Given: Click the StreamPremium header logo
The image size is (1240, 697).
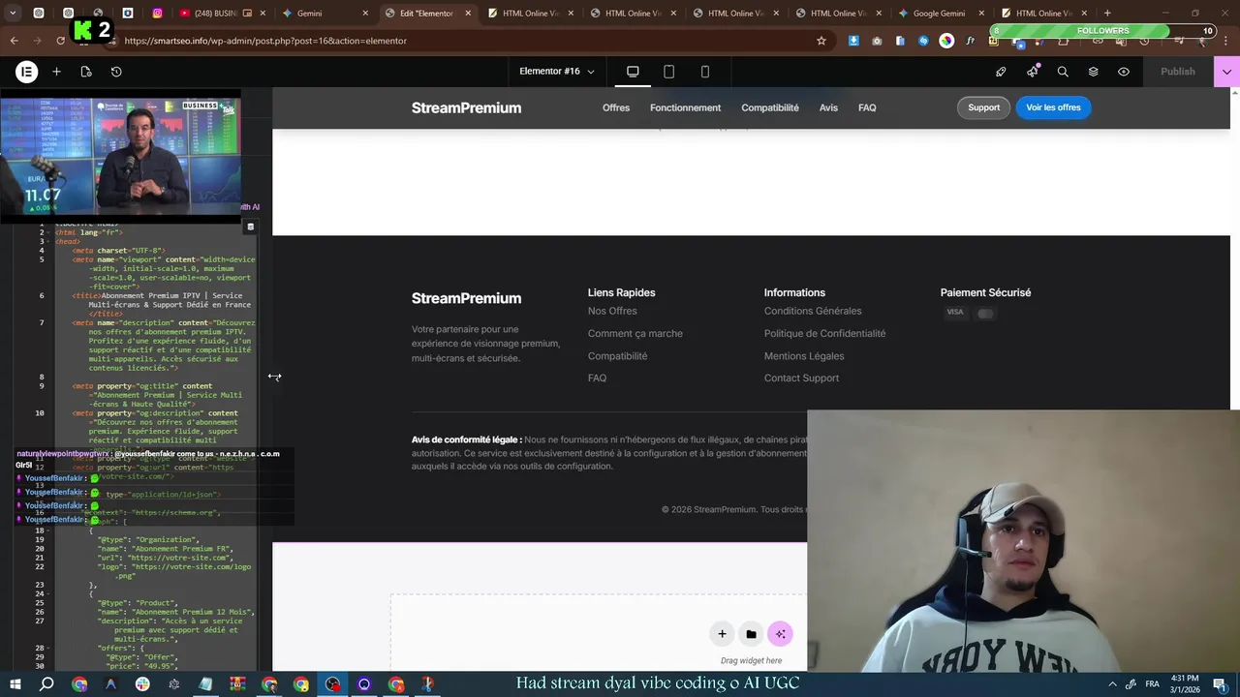Looking at the screenshot, I should [466, 107].
